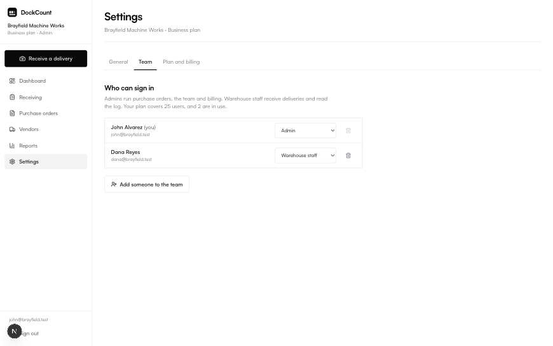Select the Team tab
Viewport: 553px width, 346px height.
[x=146, y=62]
